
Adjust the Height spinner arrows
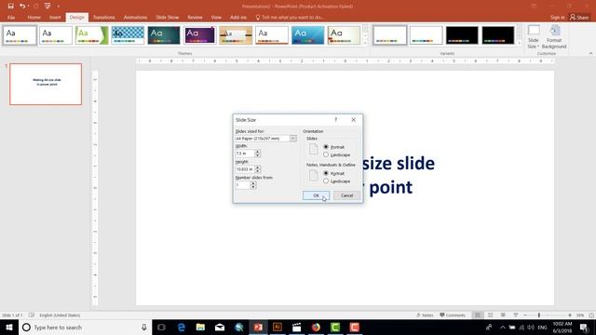pos(258,169)
